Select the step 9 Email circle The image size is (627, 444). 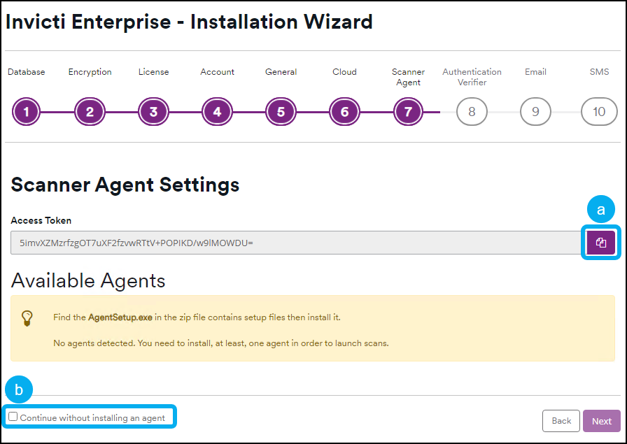[535, 111]
